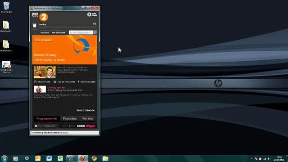Stop the radio stream playback
This screenshot has width=288, height=162.
[35, 26]
